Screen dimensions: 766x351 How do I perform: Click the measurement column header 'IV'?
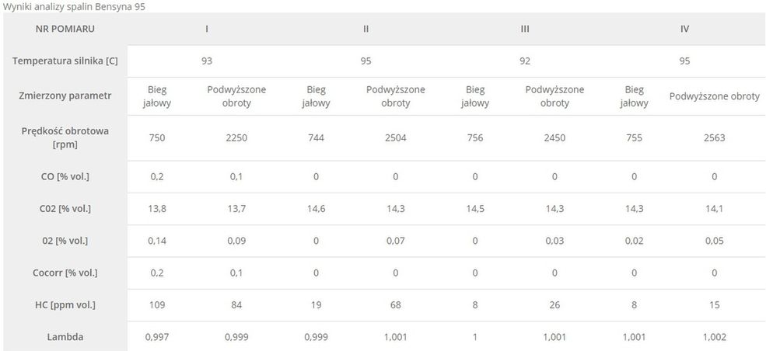click(684, 29)
